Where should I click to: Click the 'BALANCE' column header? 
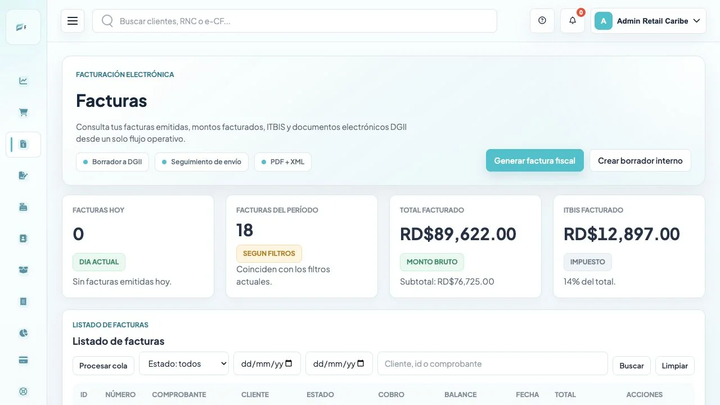pyautogui.click(x=460, y=395)
